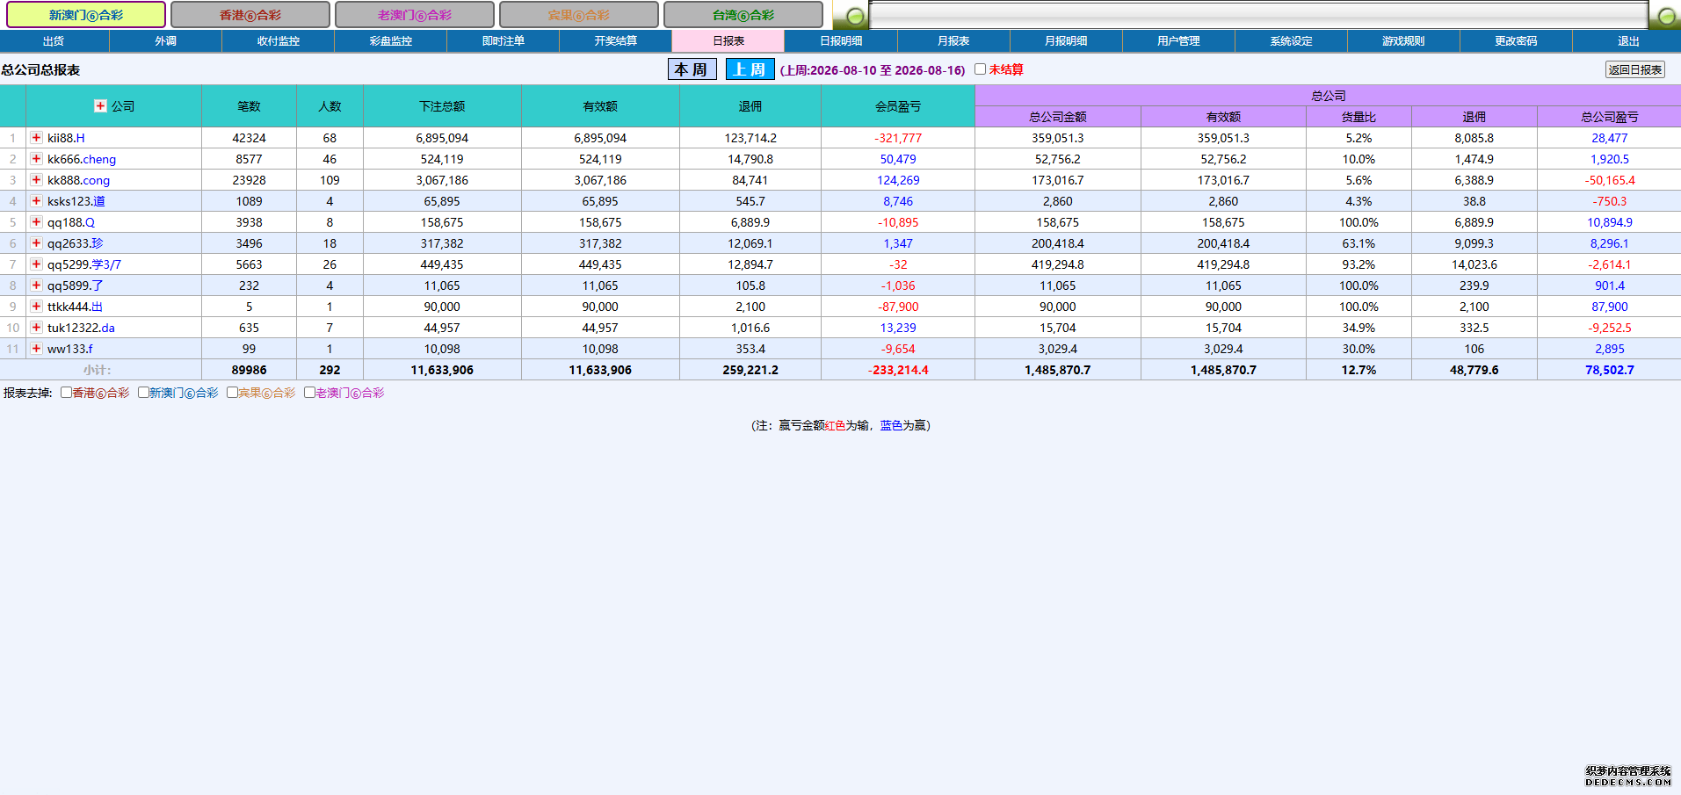Open the 收付监控 menu
The width and height of the screenshot is (1681, 795).
(279, 41)
